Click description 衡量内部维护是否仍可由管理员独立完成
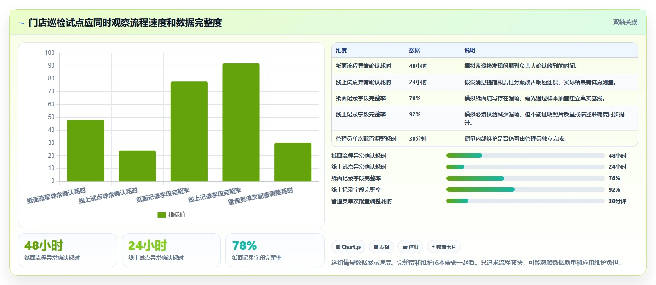This screenshot has width=656, height=285. click(x=515, y=138)
